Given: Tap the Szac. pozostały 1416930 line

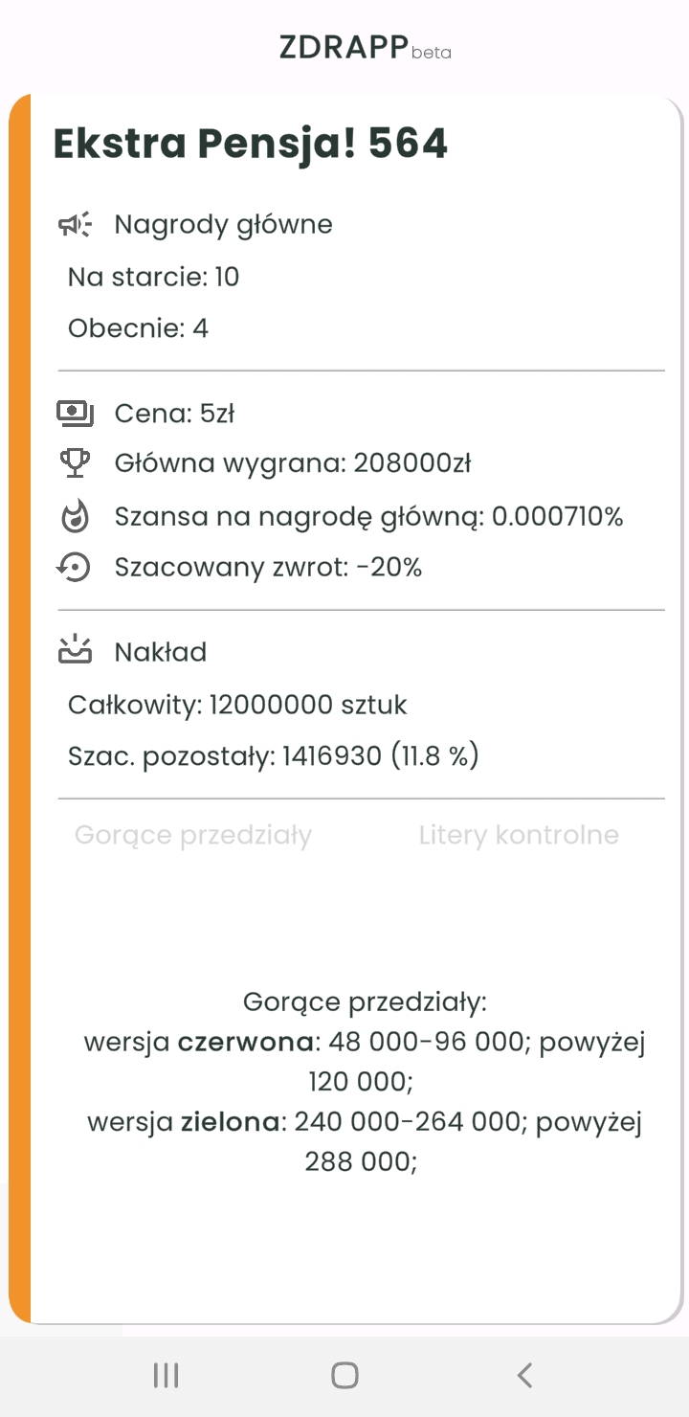Looking at the screenshot, I should (x=273, y=756).
